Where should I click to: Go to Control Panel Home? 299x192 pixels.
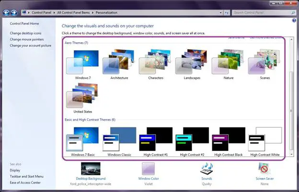[24, 23]
